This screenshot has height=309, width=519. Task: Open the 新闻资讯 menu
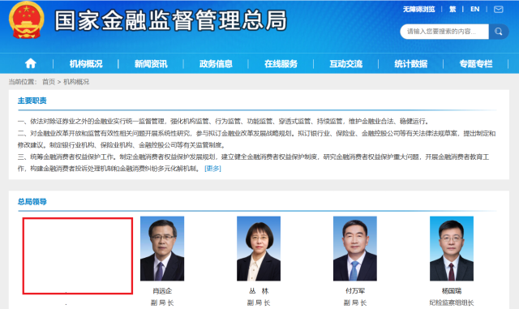tap(151, 63)
